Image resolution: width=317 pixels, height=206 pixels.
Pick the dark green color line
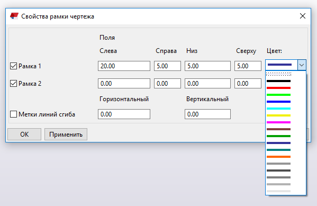[x=278, y=136]
